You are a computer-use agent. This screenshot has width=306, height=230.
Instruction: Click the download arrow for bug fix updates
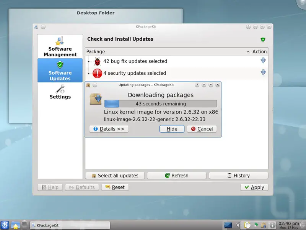(x=263, y=61)
